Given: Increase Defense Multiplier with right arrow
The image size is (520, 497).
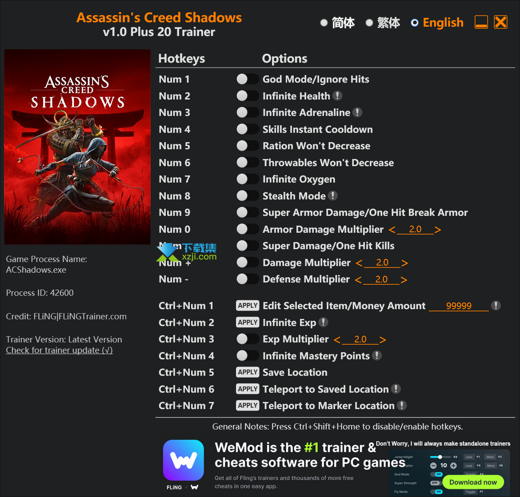Looking at the screenshot, I should pyautogui.click(x=404, y=280).
